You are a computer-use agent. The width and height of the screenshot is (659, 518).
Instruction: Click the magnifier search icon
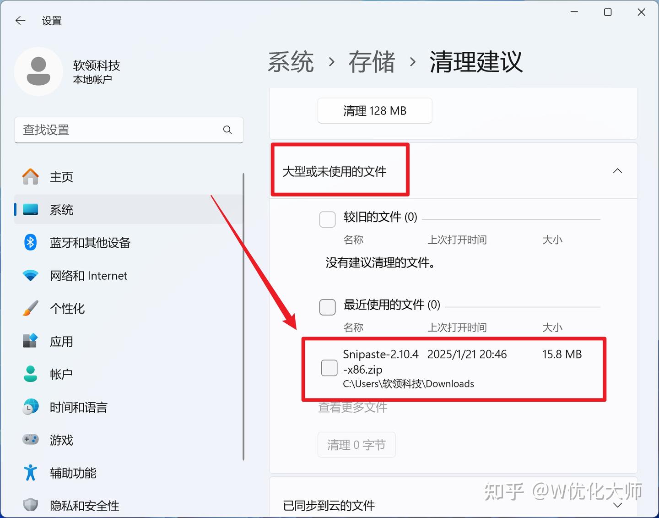pos(227,130)
